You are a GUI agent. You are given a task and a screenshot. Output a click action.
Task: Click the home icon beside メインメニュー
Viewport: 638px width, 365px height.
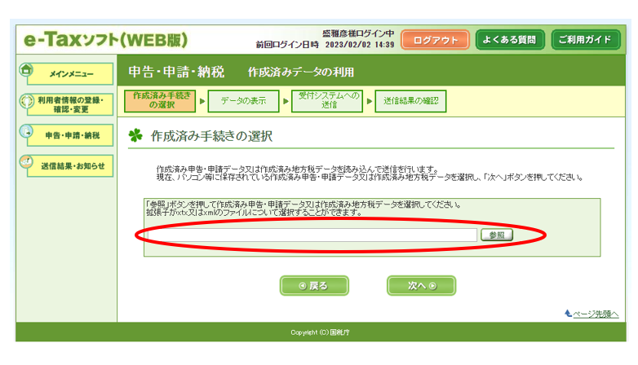click(26, 69)
